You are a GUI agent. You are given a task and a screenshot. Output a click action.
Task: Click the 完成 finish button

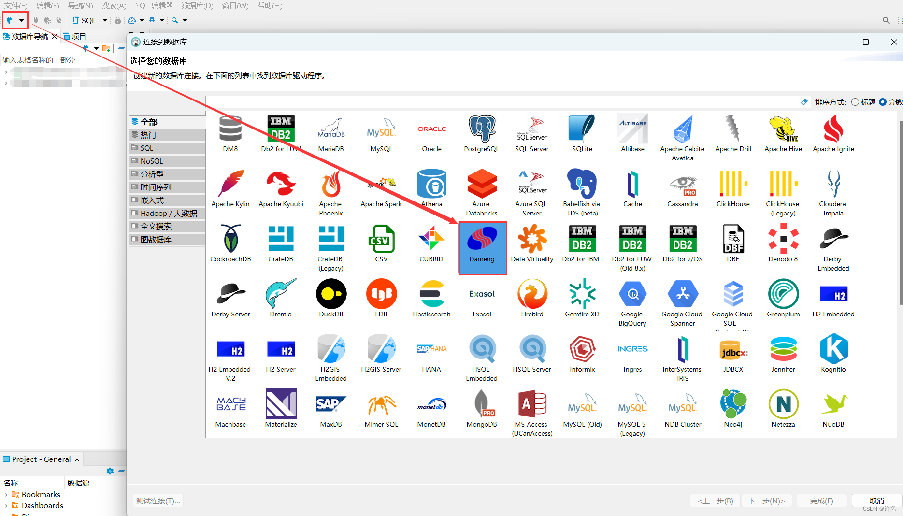coord(821,501)
